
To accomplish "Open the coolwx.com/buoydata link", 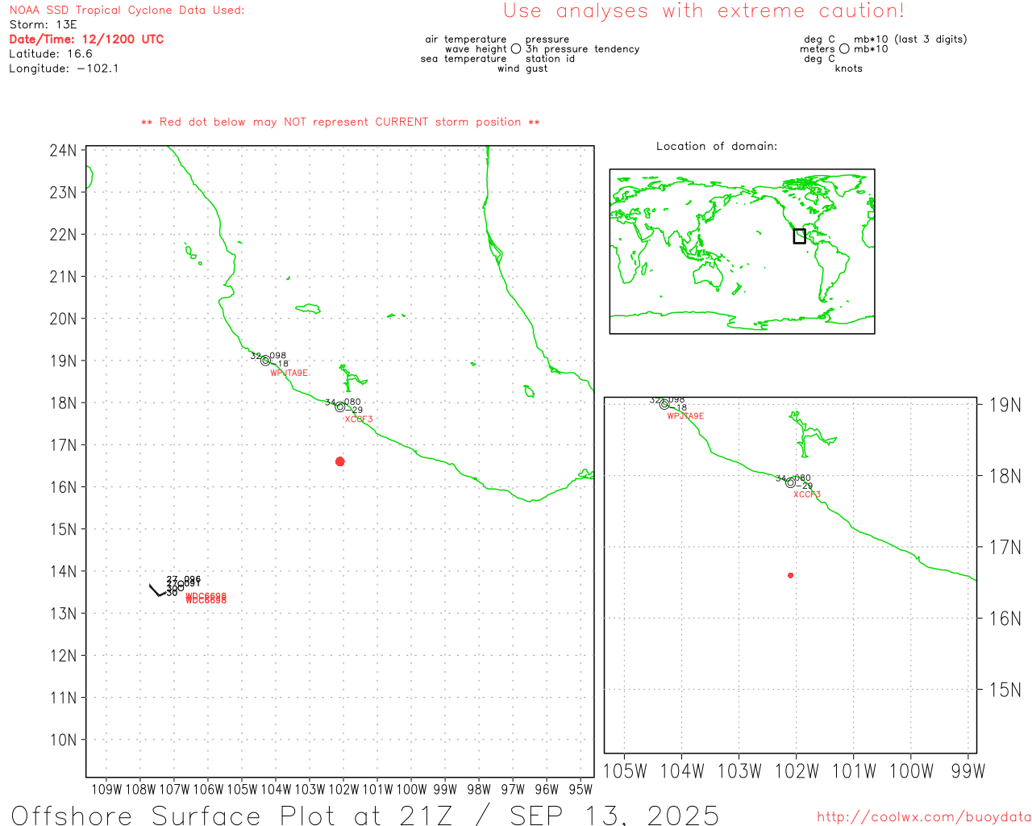I will click(x=923, y=816).
